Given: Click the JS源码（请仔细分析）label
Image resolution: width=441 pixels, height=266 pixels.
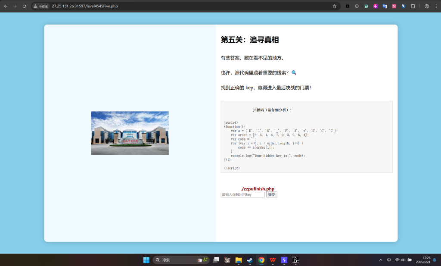Looking at the screenshot, I should [272, 110].
